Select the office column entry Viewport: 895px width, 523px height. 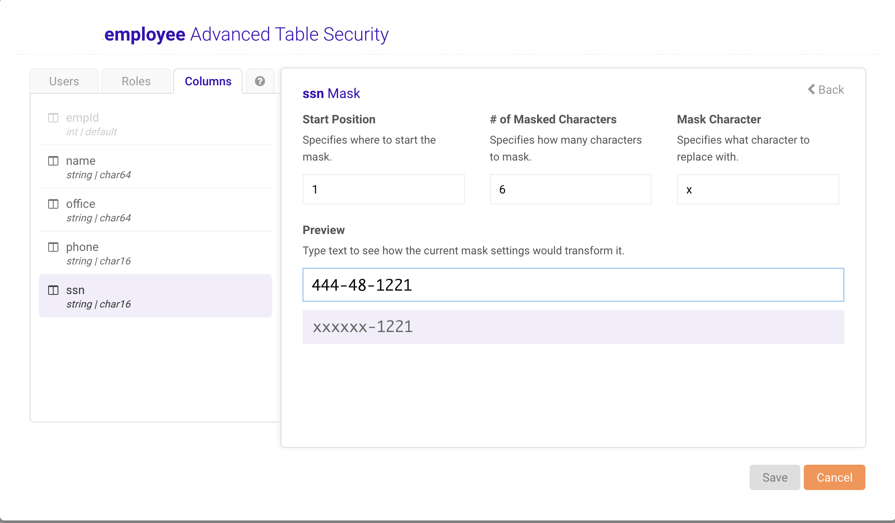point(155,210)
